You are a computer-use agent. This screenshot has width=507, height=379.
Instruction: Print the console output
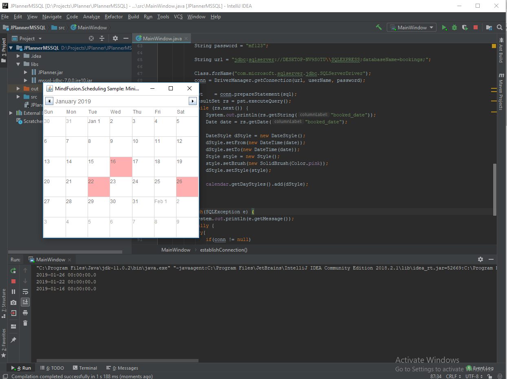pyautogui.click(x=25, y=313)
